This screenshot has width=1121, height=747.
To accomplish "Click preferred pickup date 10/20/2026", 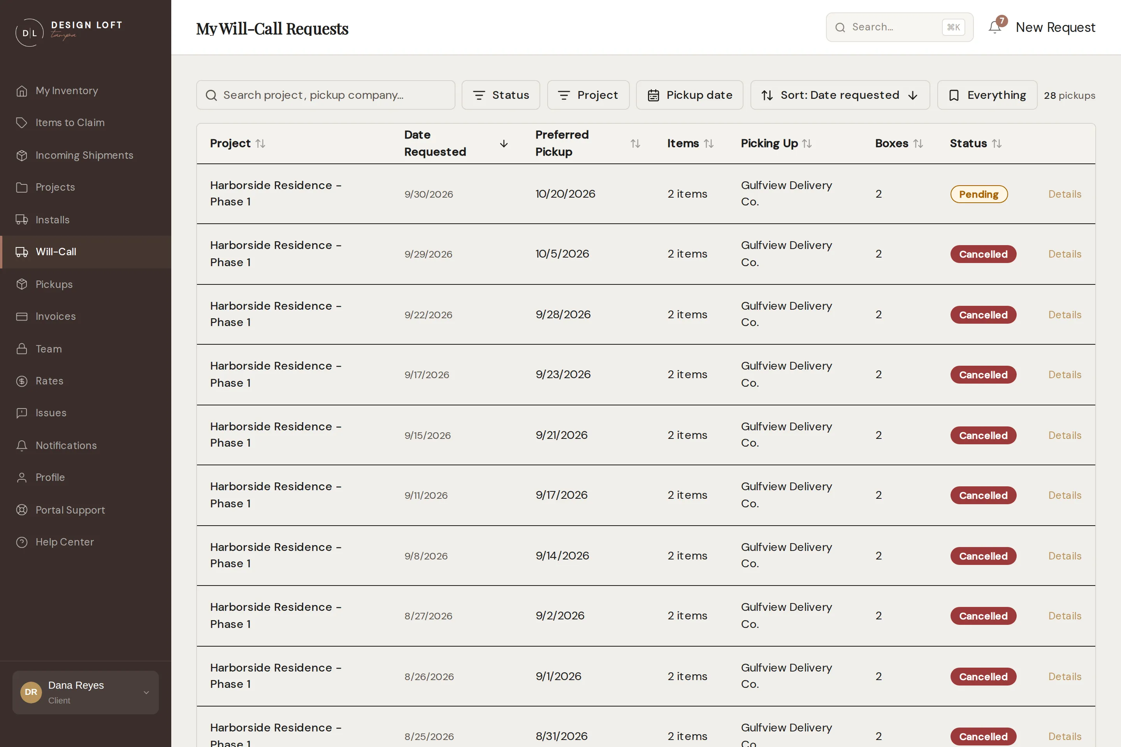I will 565,194.
